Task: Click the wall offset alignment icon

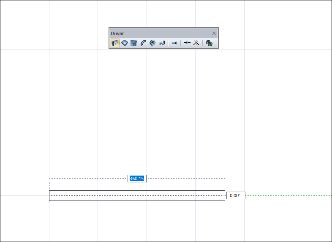Action: point(174,43)
